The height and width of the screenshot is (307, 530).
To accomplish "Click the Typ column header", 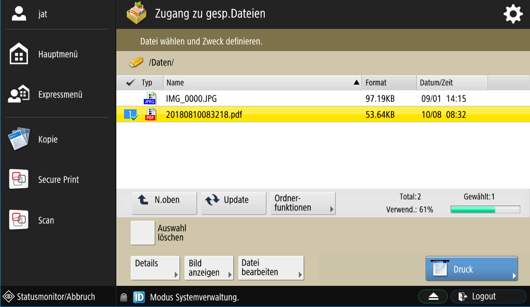I will tap(147, 83).
